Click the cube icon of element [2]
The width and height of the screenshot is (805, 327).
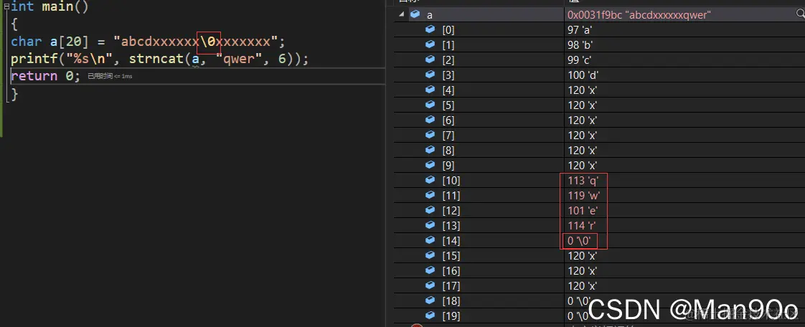(x=430, y=60)
